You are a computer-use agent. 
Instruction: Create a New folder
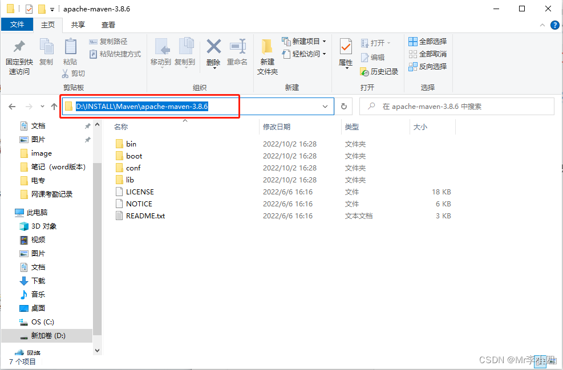click(x=268, y=56)
